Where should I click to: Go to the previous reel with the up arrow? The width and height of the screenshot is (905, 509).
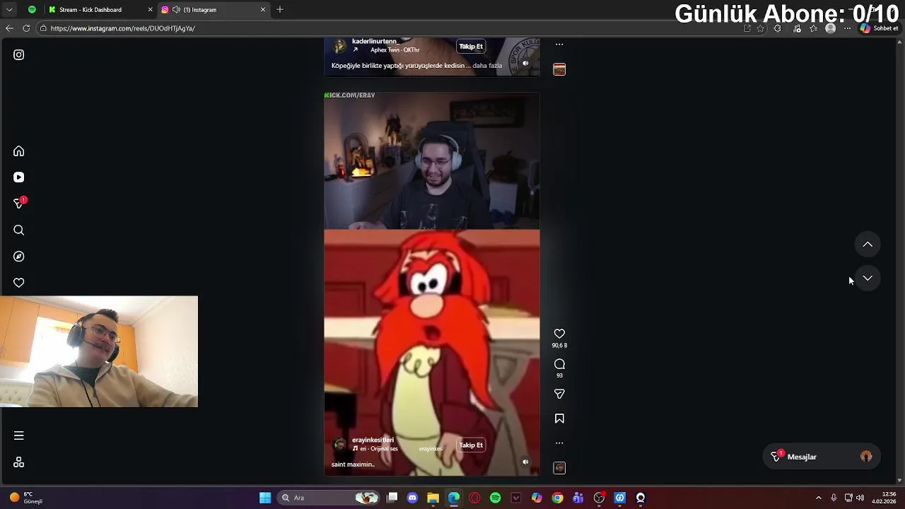[x=868, y=245]
